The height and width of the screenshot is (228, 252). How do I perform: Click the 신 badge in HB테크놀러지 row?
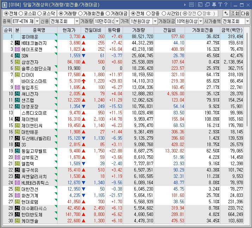point(17,43)
